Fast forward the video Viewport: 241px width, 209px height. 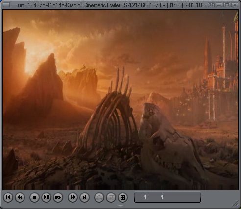point(72,197)
